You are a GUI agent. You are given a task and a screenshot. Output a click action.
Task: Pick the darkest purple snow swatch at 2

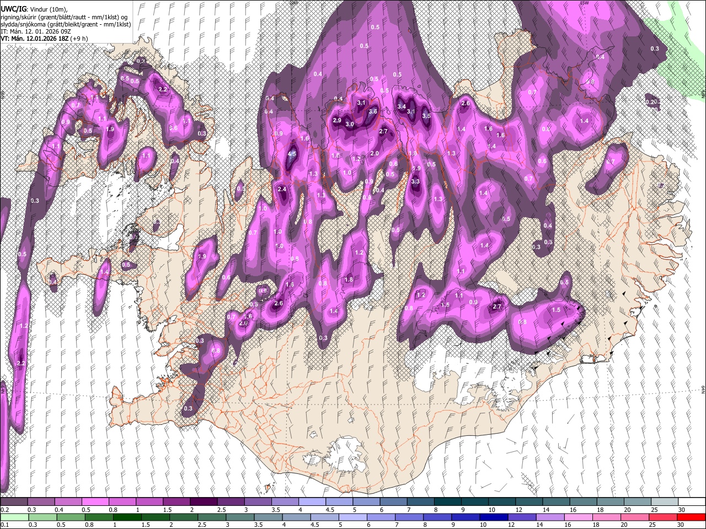[204, 502]
